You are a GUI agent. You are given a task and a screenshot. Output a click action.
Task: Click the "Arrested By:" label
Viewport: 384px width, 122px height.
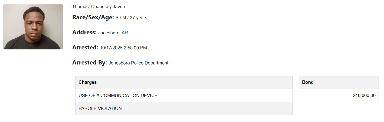tap(89, 63)
